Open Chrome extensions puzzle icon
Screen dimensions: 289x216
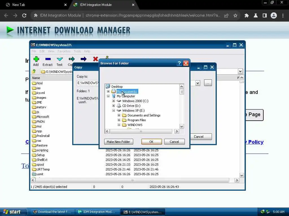(x=246, y=15)
